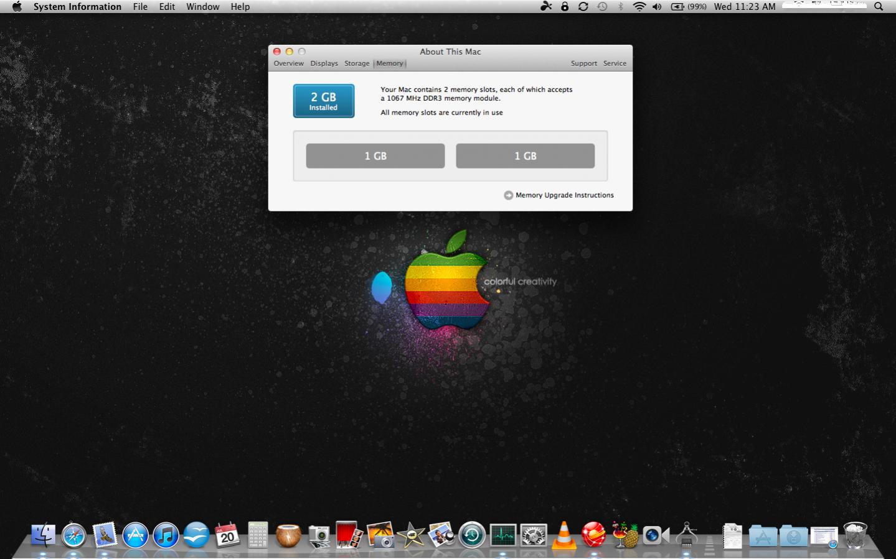Click the Wed 11:23 AM clock
The height and width of the screenshot is (559, 896).
coord(745,6)
